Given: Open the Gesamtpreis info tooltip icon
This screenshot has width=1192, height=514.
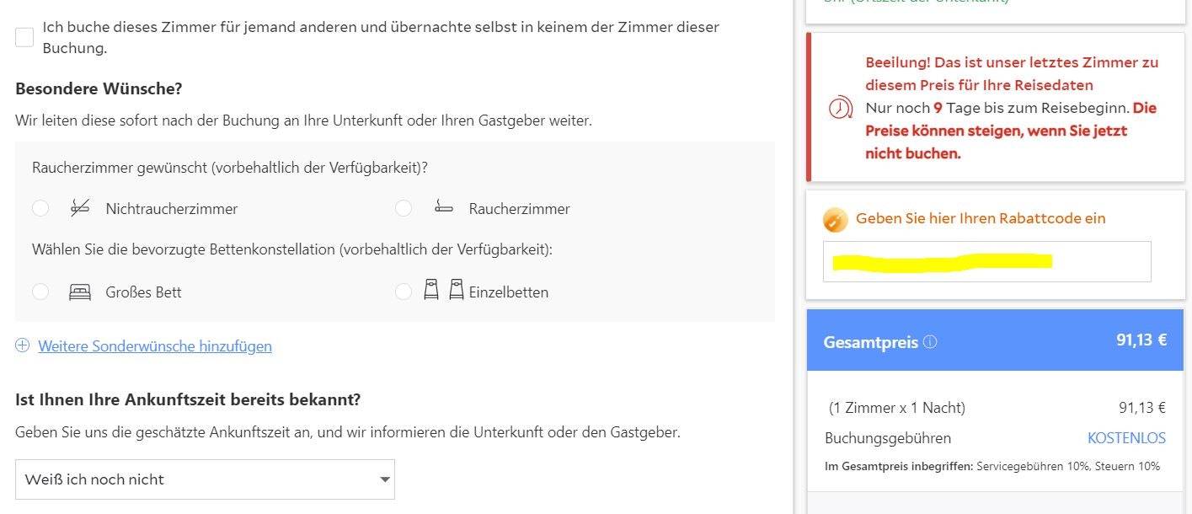Looking at the screenshot, I should click(931, 341).
